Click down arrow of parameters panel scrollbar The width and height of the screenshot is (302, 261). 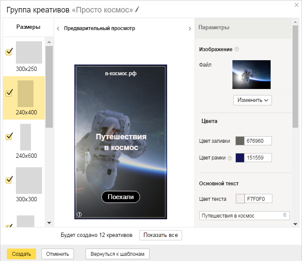[295, 224]
